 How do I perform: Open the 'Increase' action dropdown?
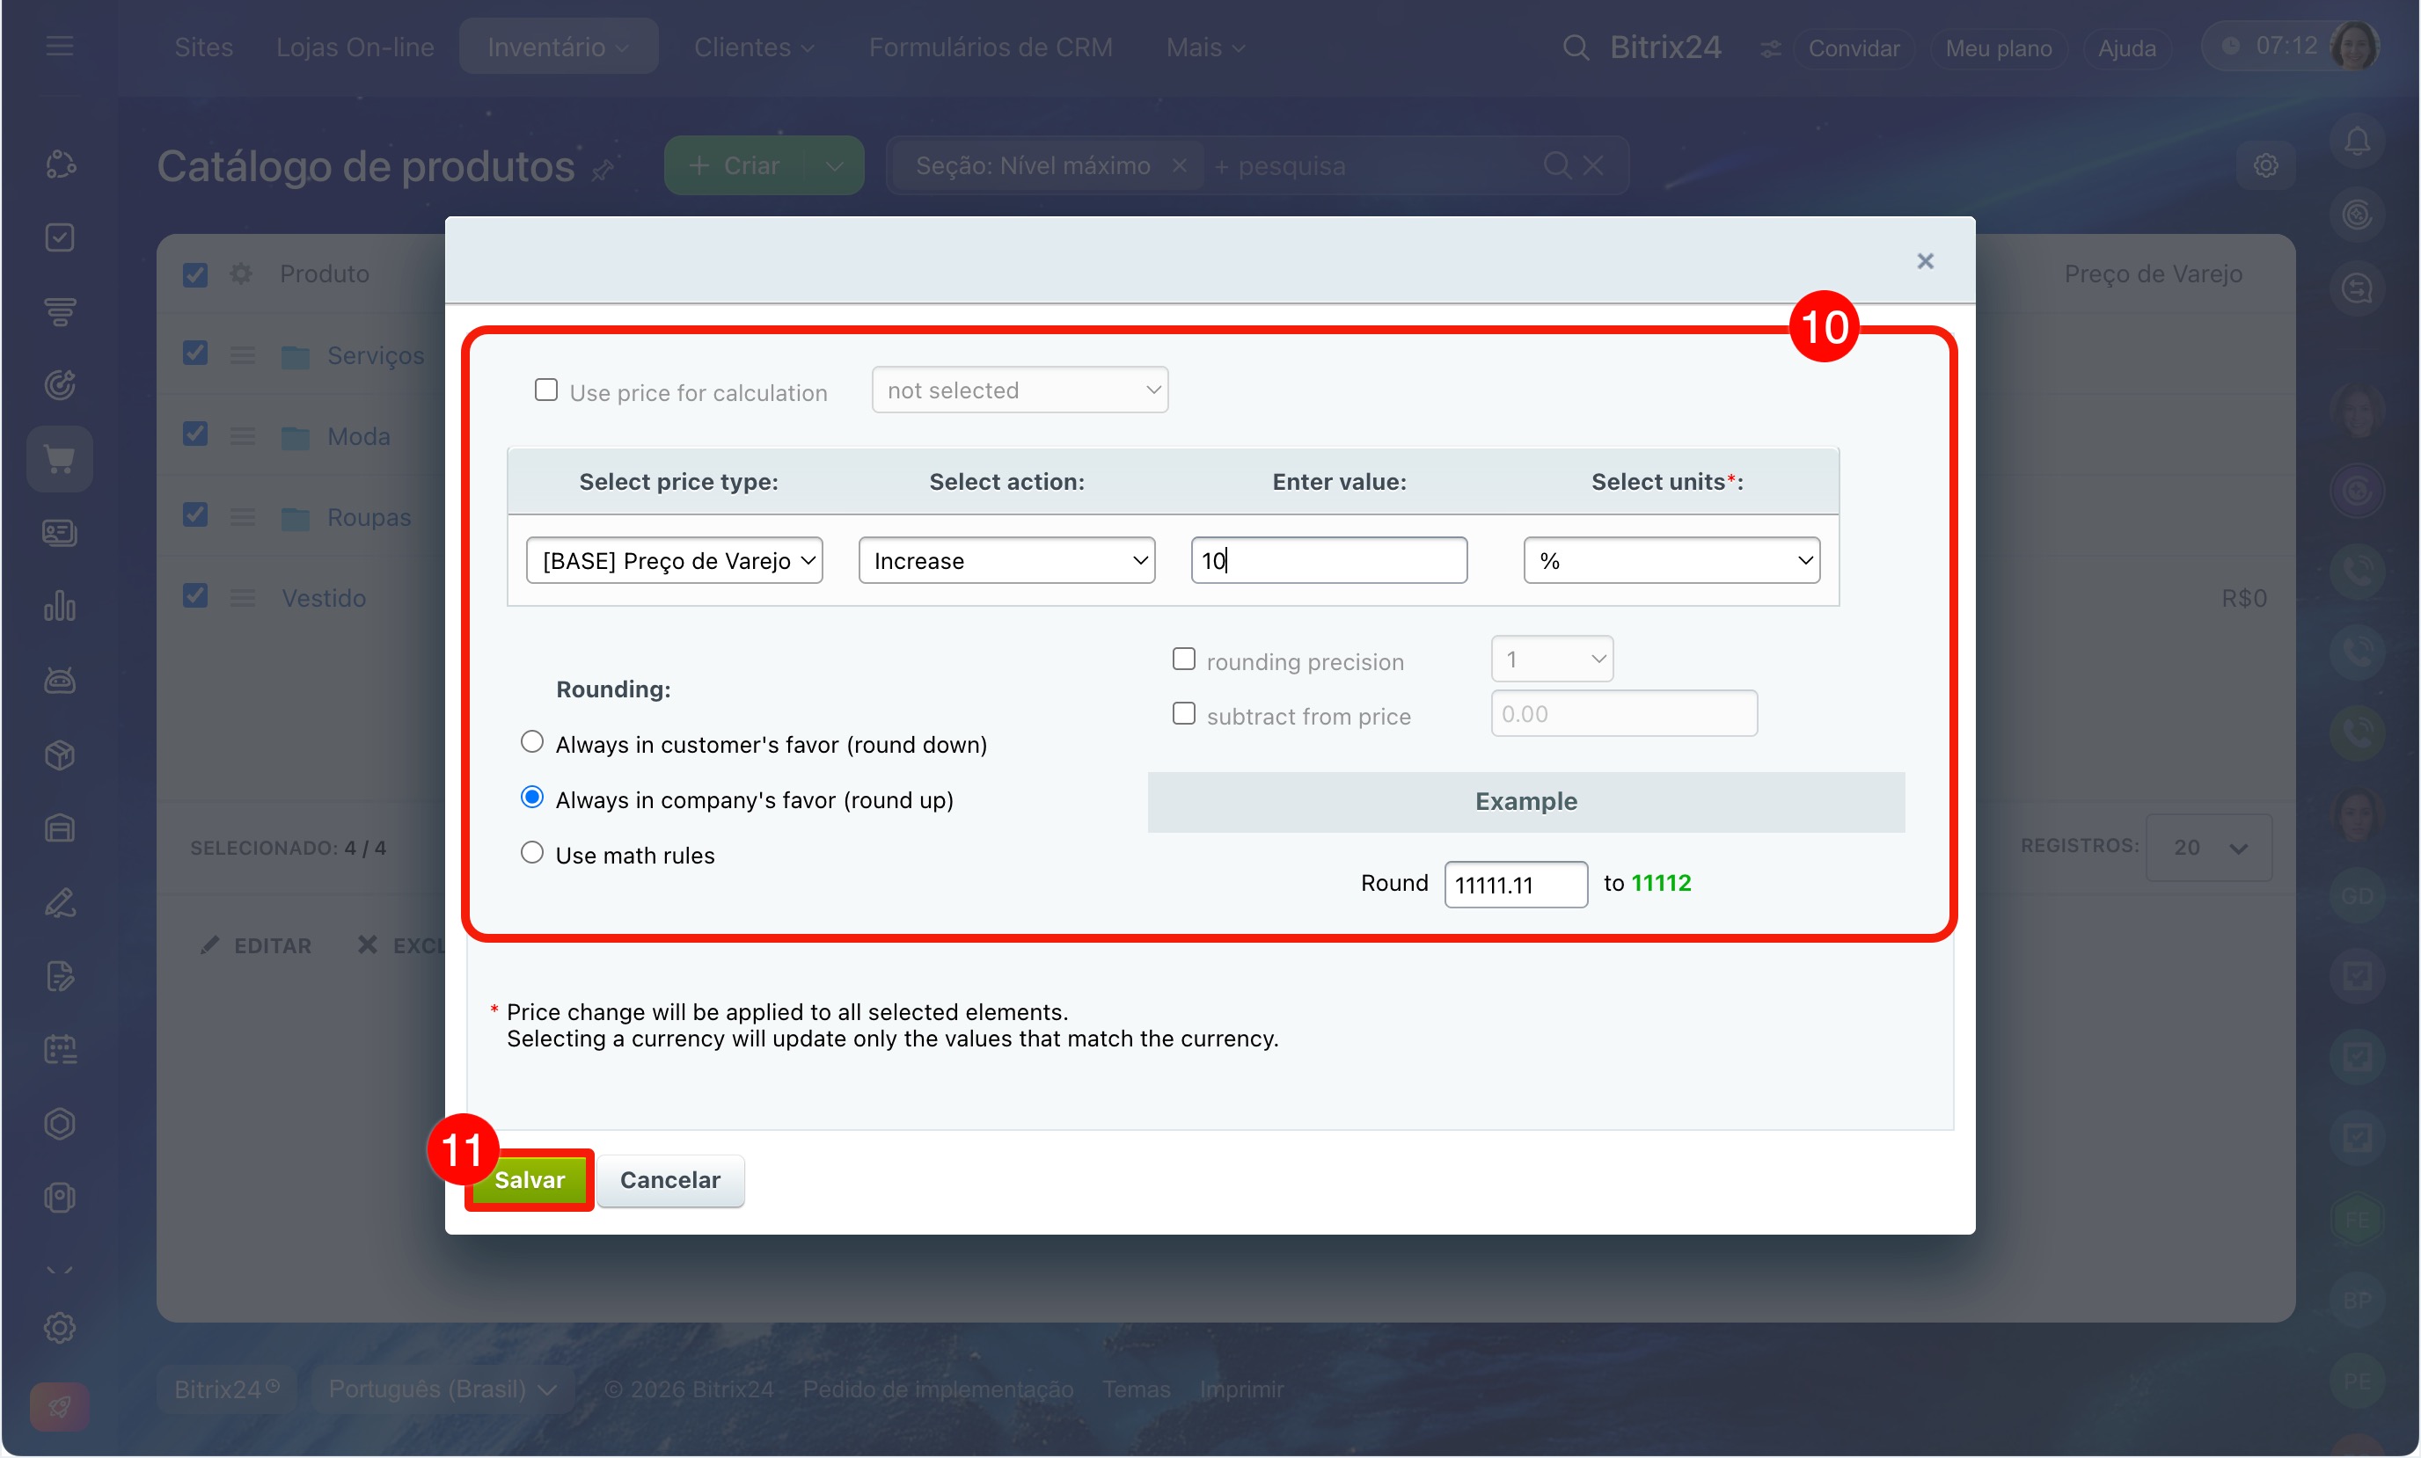click(x=1006, y=560)
